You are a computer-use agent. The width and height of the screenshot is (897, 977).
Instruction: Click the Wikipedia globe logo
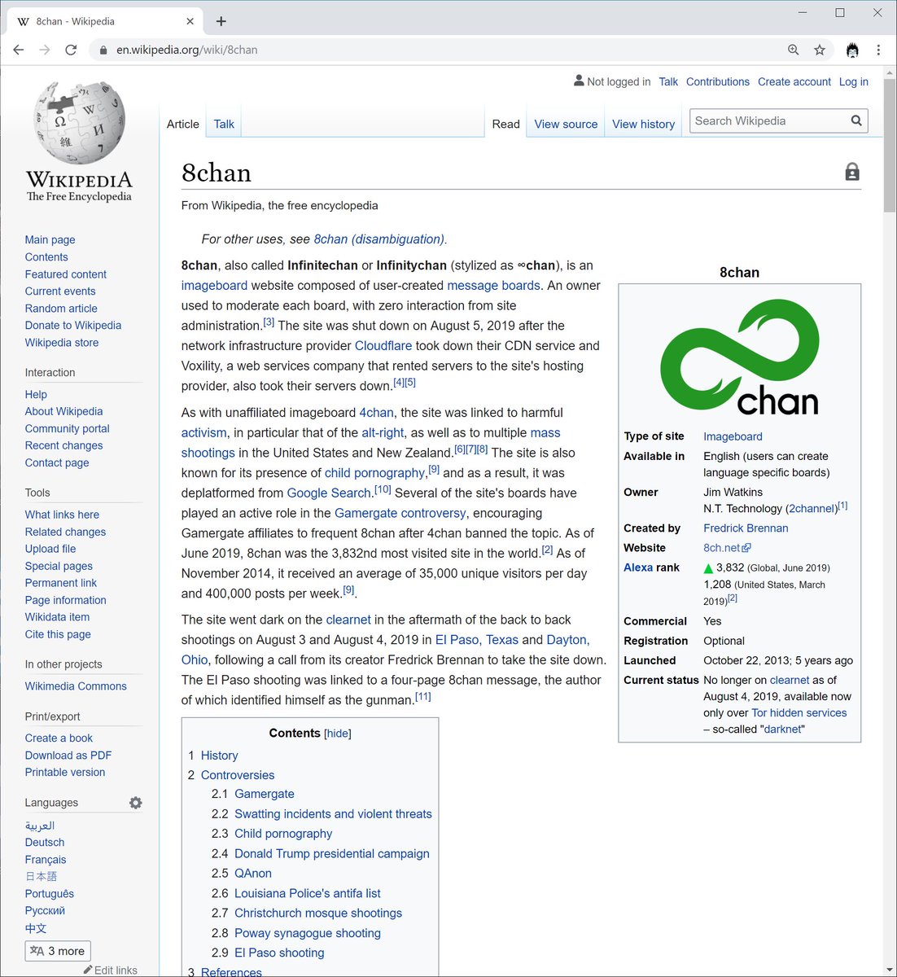79,122
